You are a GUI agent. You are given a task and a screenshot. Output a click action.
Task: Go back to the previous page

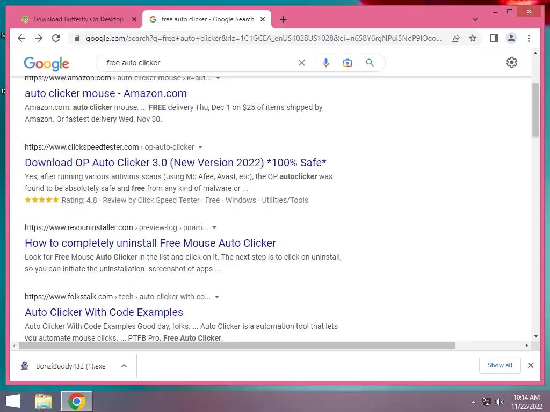pyautogui.click(x=21, y=38)
